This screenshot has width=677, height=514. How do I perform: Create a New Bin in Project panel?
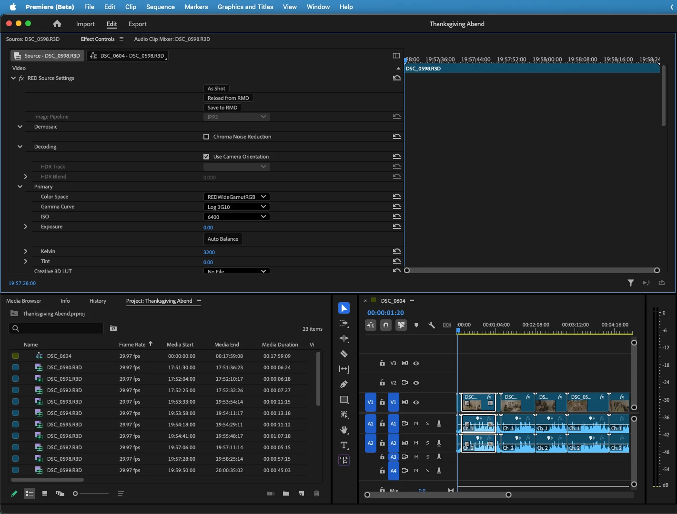click(x=286, y=494)
